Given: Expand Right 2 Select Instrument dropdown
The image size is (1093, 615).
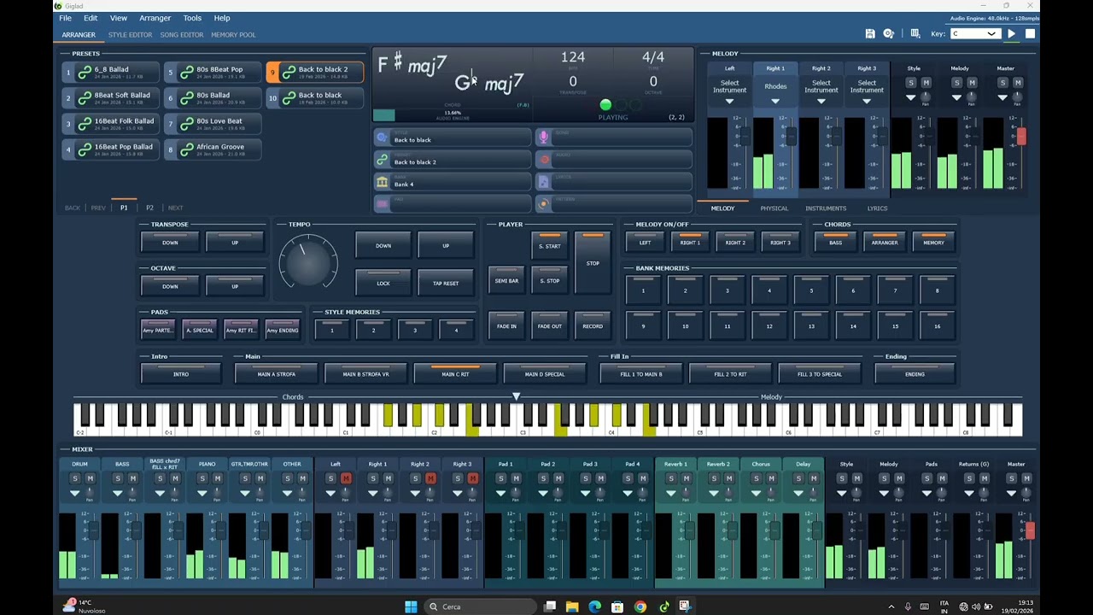Looking at the screenshot, I should [x=821, y=102].
